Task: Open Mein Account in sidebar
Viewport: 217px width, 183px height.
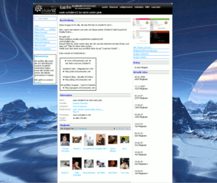Action: click(x=40, y=45)
